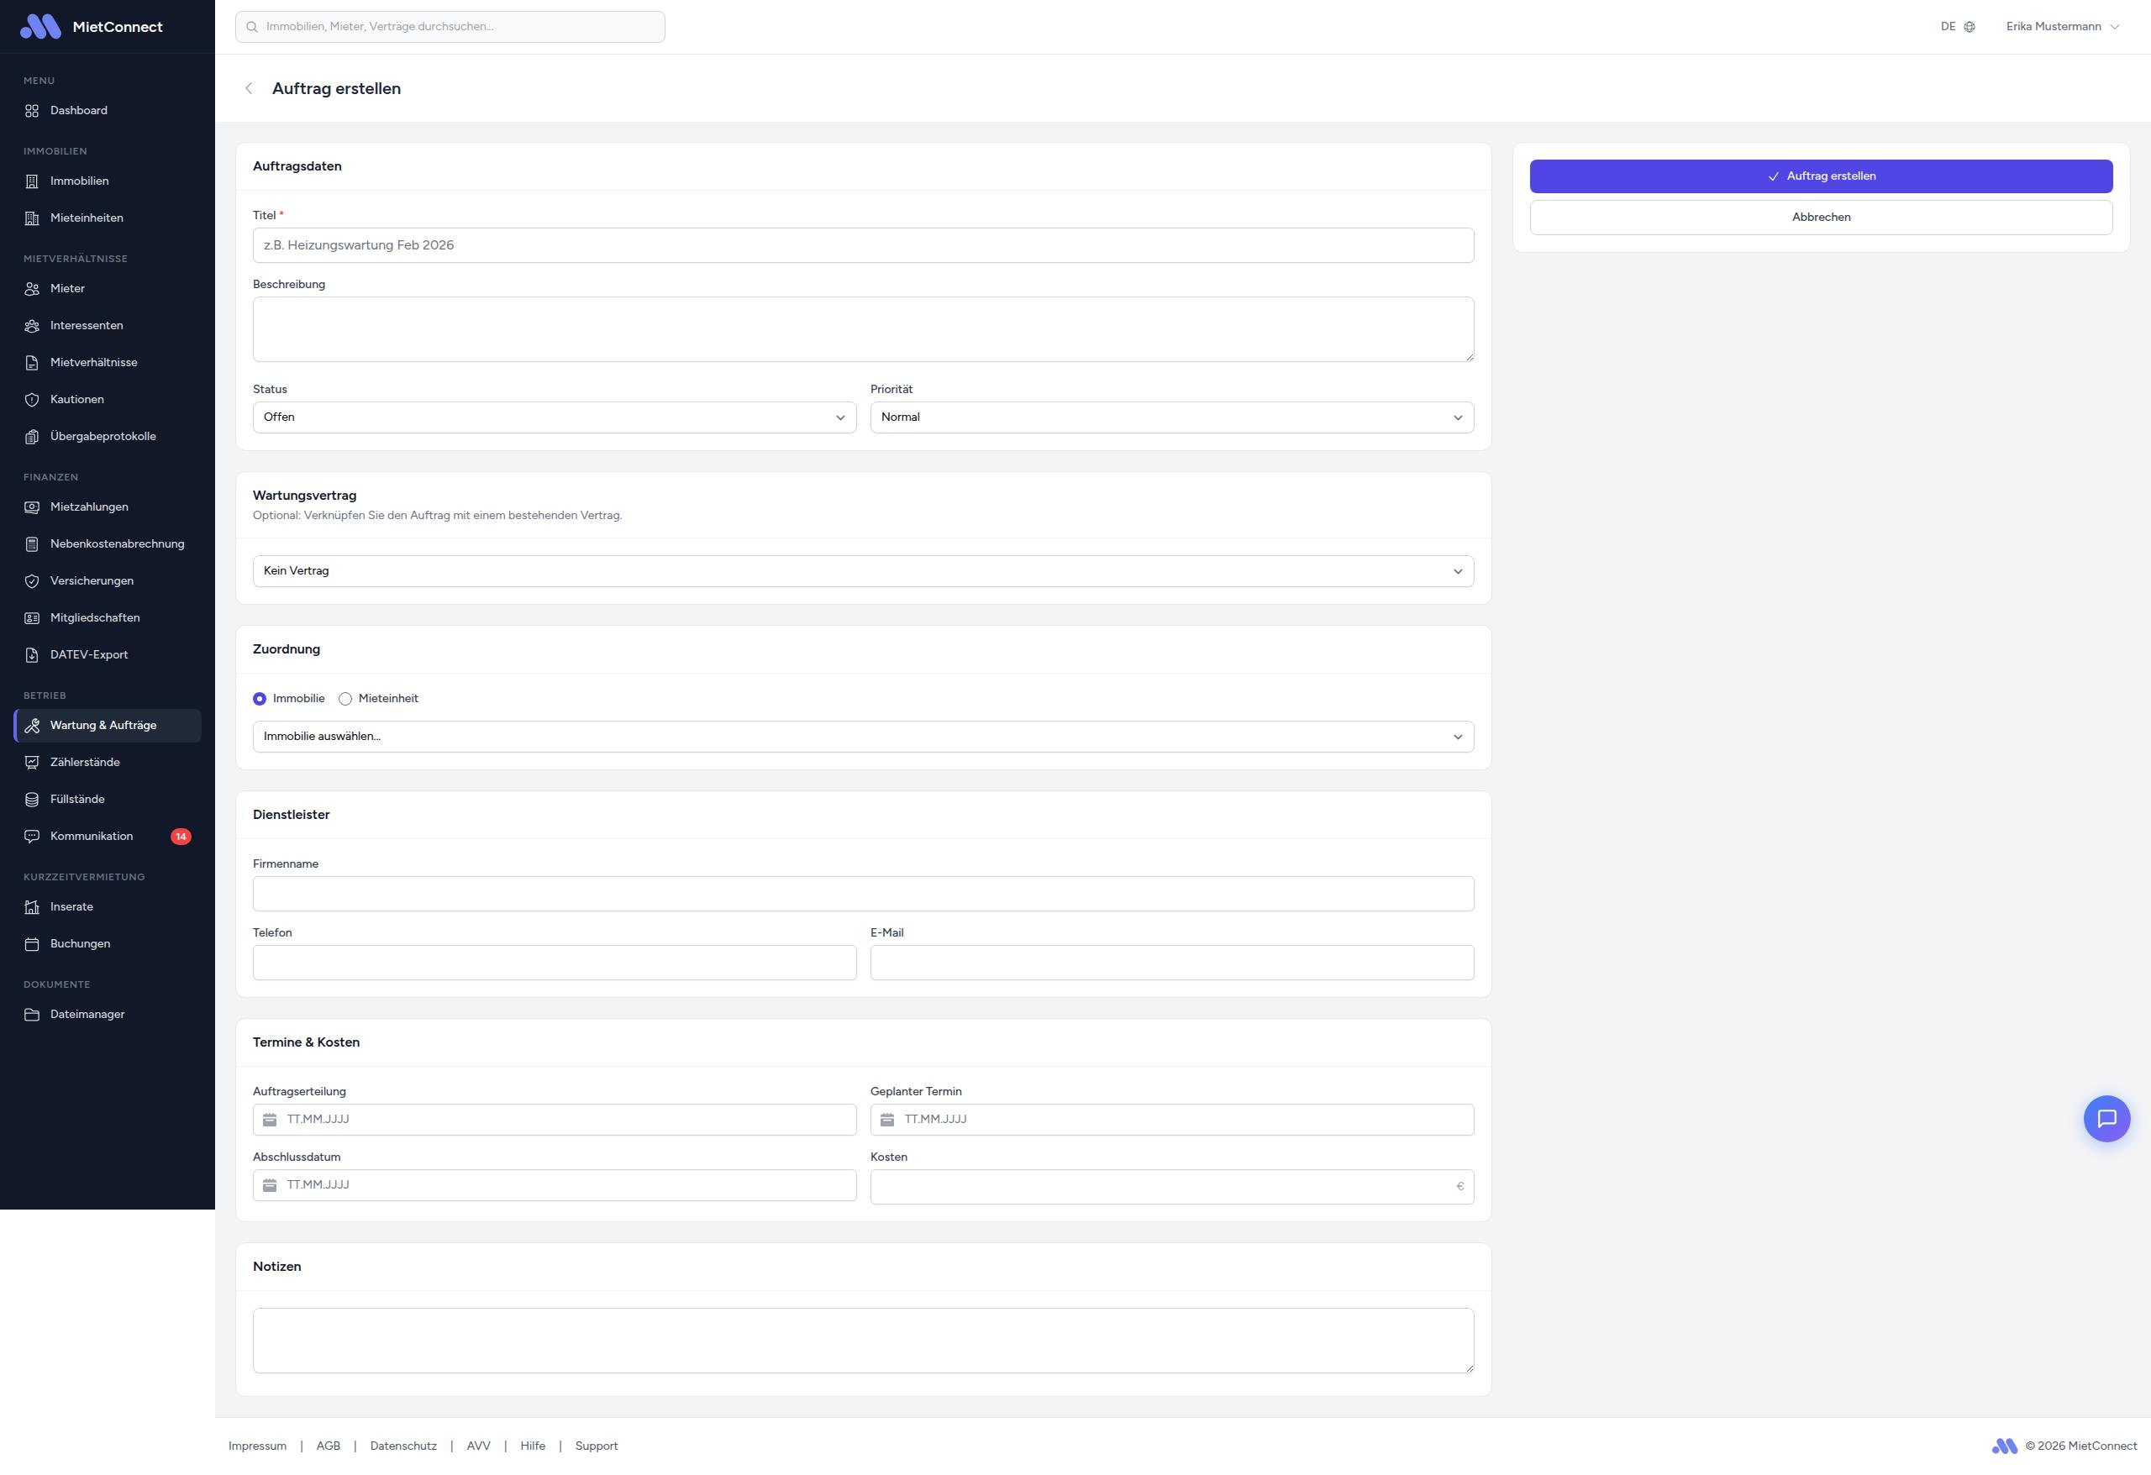Open the floating chat bubble icon

(2106, 1119)
